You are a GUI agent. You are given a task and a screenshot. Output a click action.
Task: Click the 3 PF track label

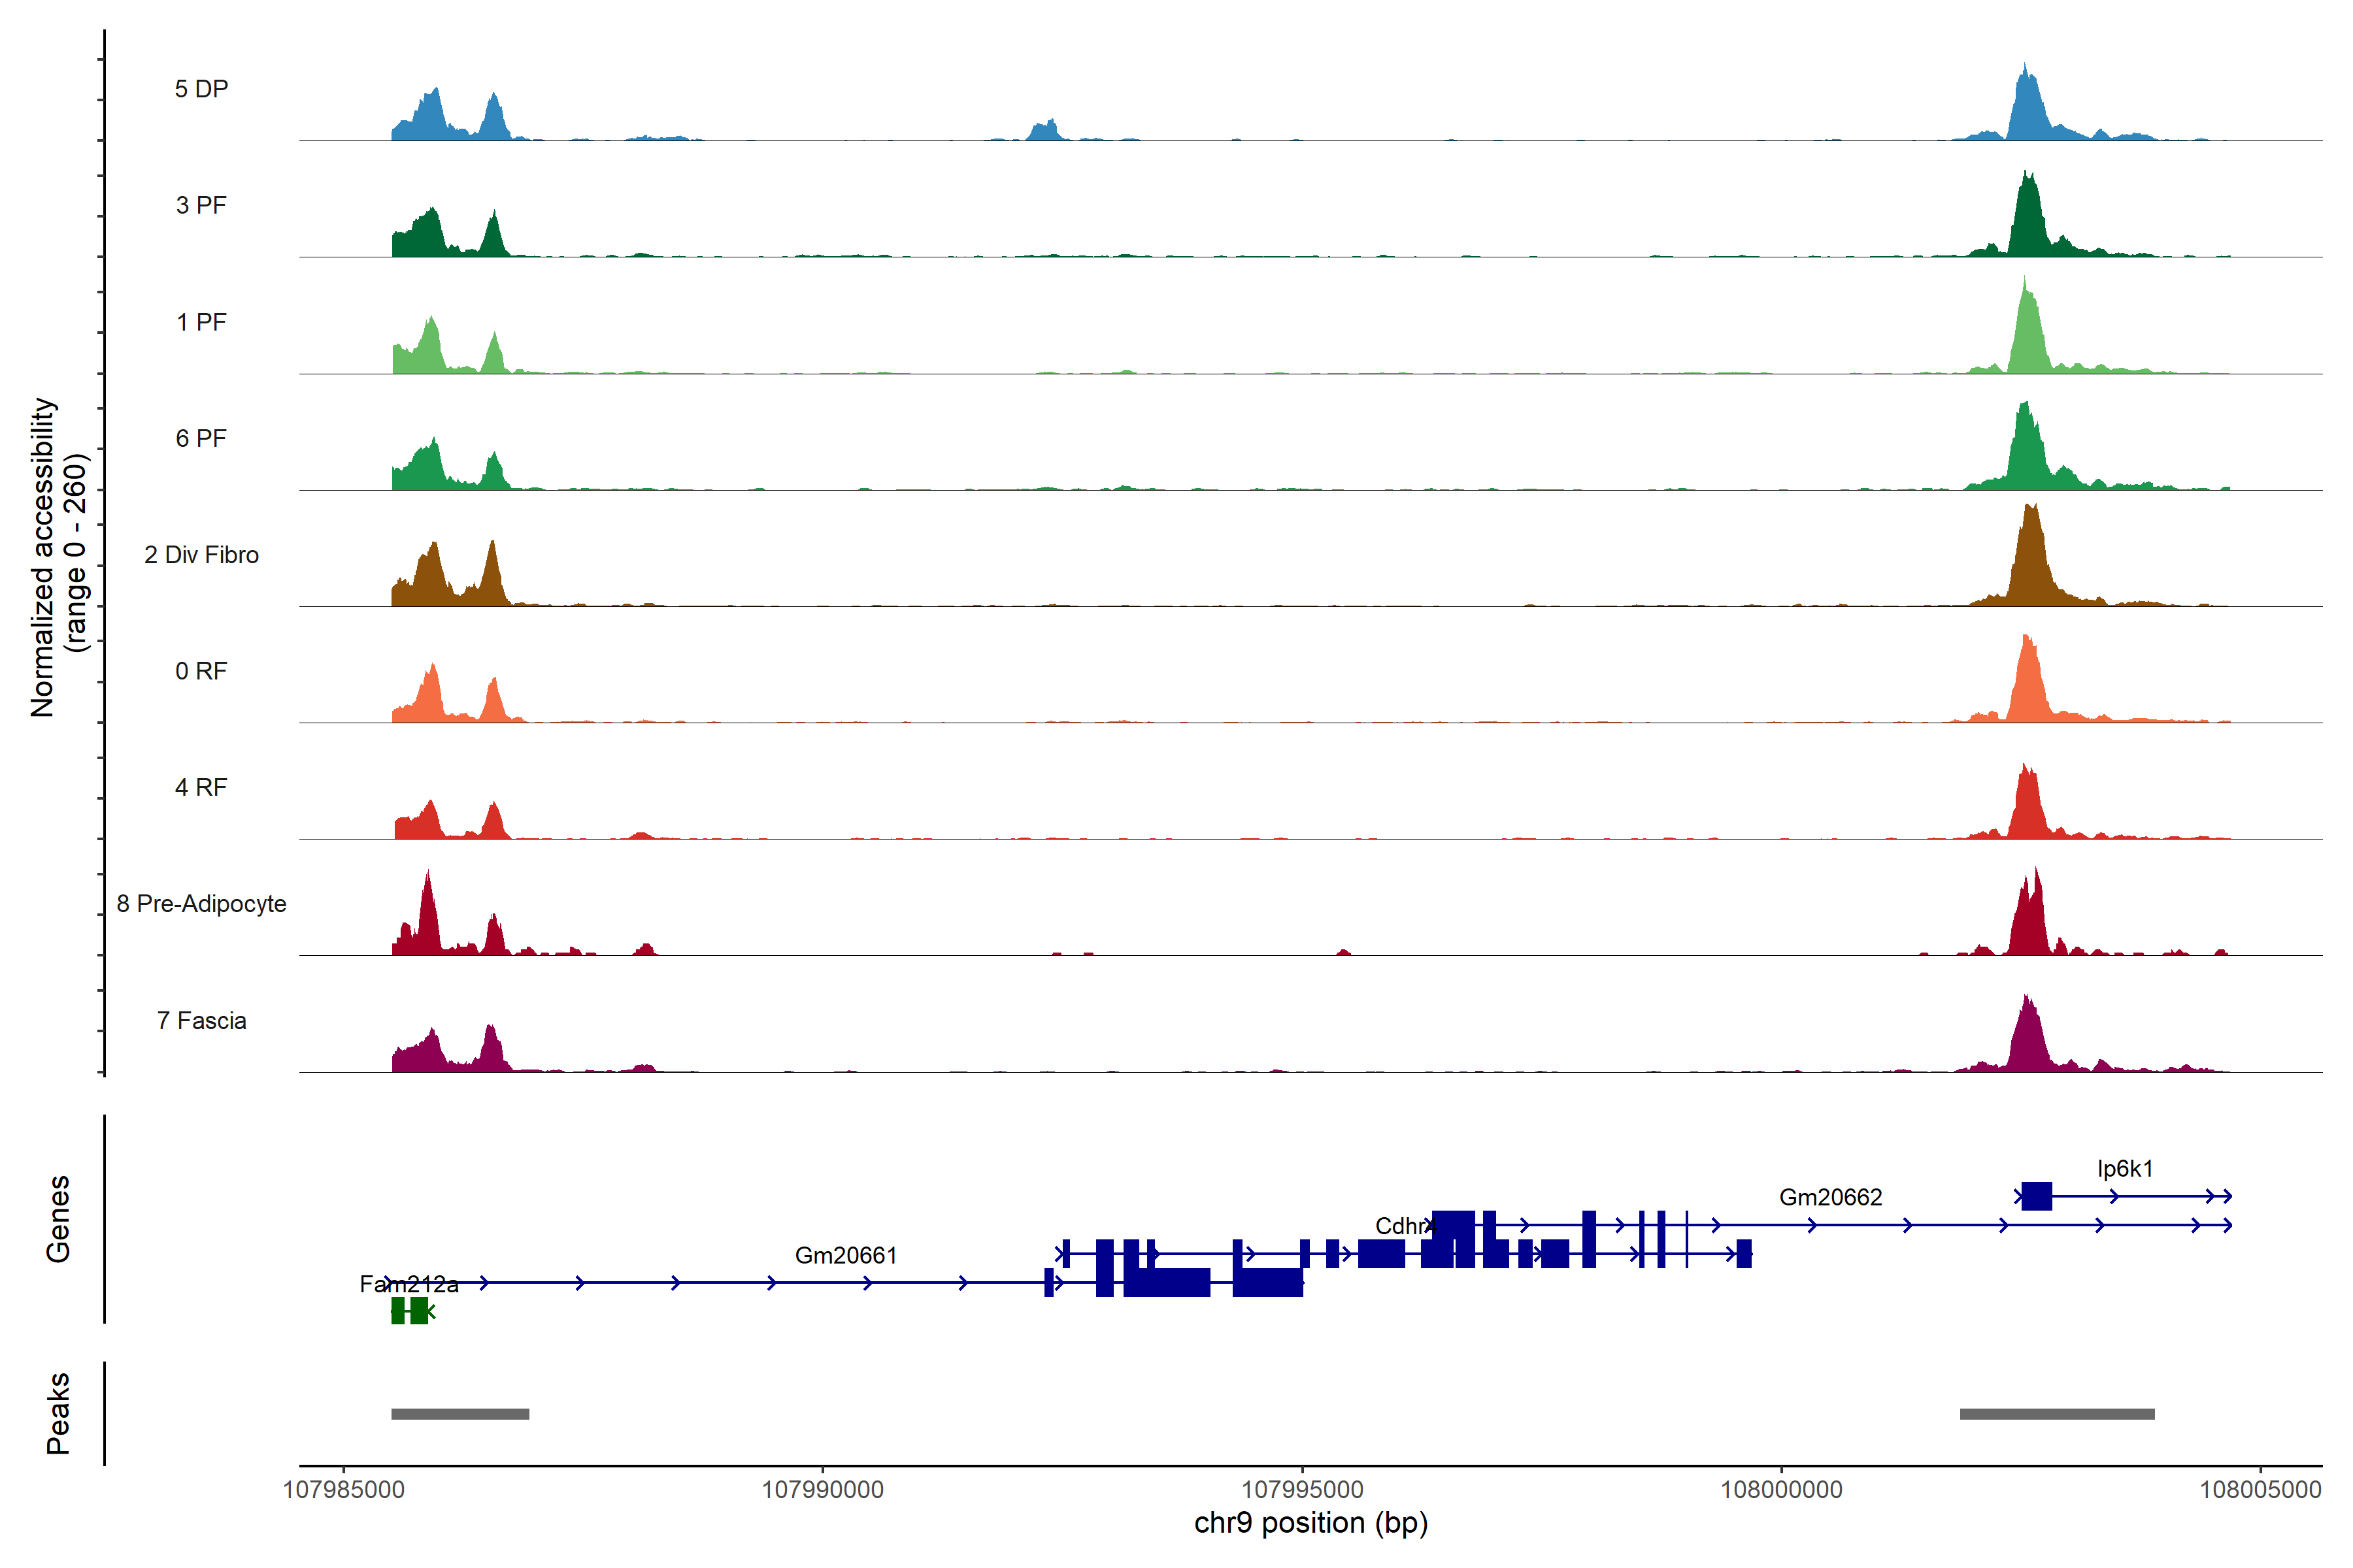coord(201,205)
